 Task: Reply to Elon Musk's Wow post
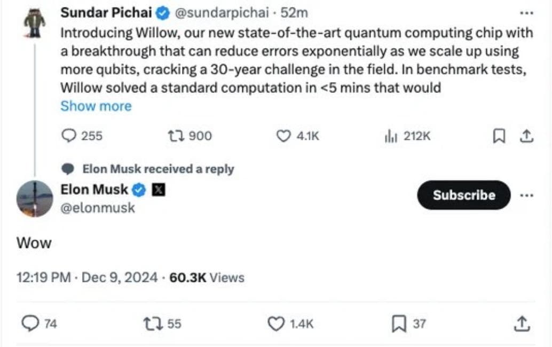(x=31, y=323)
